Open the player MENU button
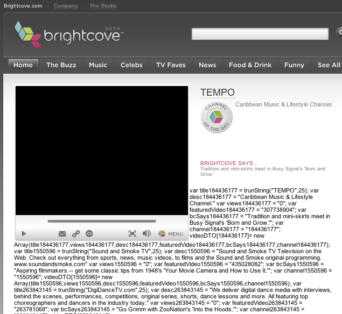The image size is (342, 314). click(x=171, y=234)
